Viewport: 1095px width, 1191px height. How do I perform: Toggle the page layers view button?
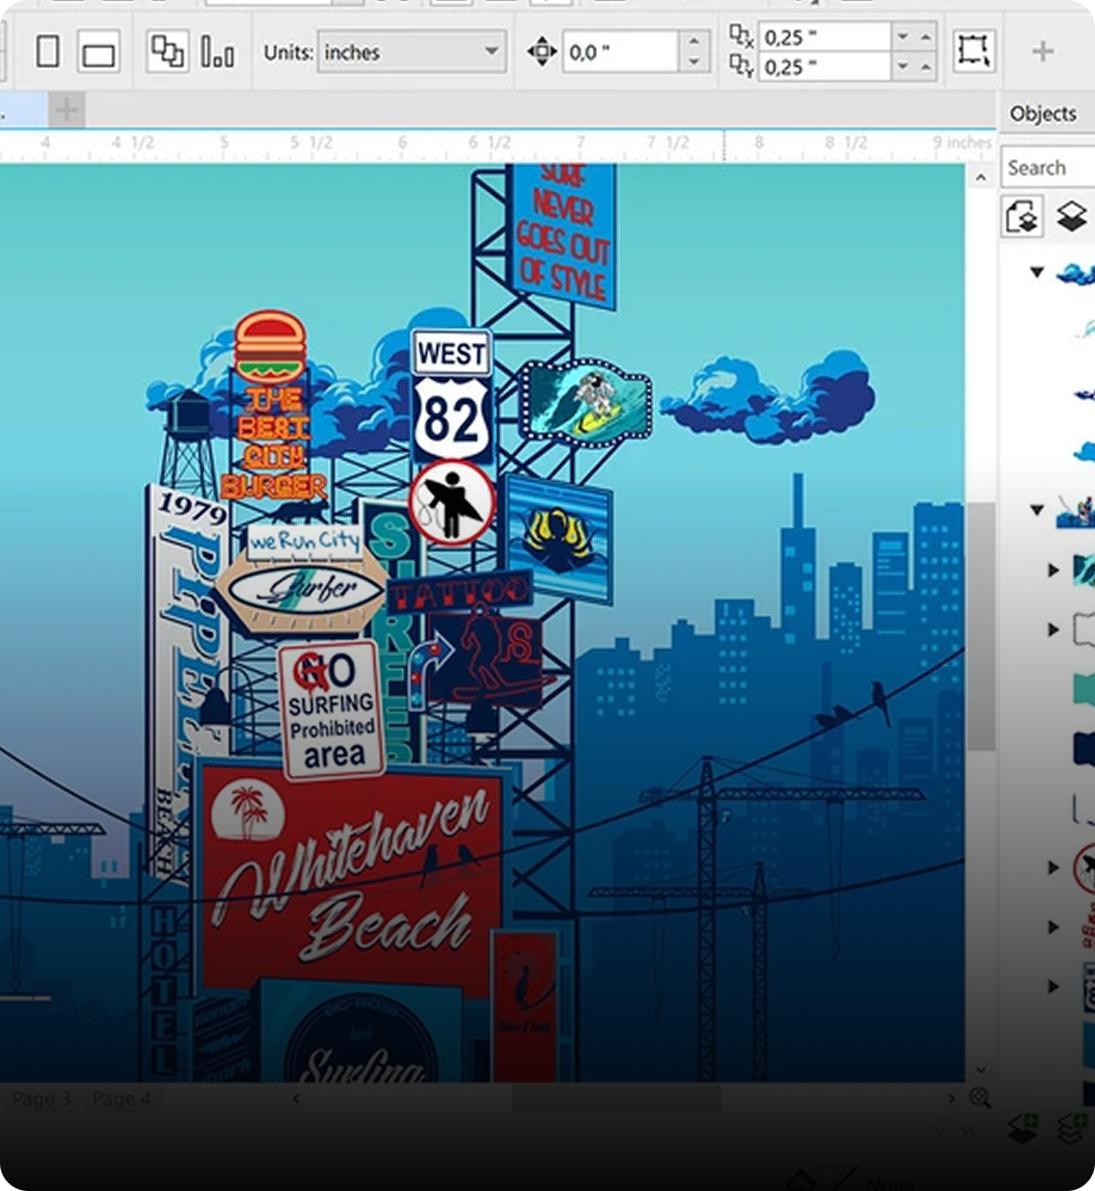[1023, 216]
